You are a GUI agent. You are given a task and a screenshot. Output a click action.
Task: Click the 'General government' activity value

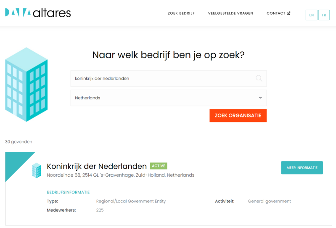[270, 201]
